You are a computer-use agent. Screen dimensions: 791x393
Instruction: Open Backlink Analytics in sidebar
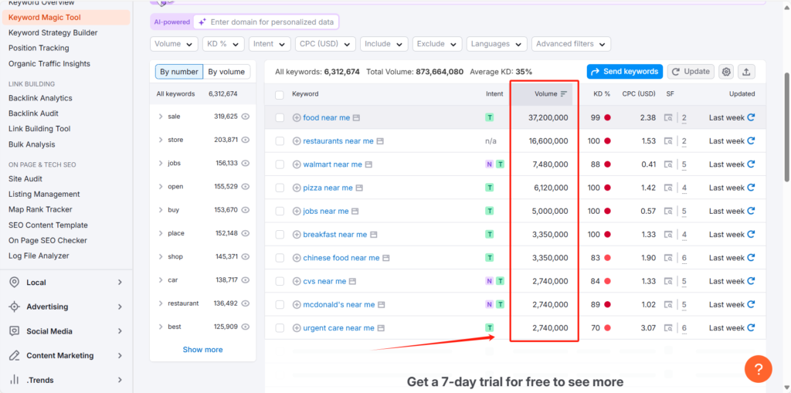pyautogui.click(x=40, y=98)
